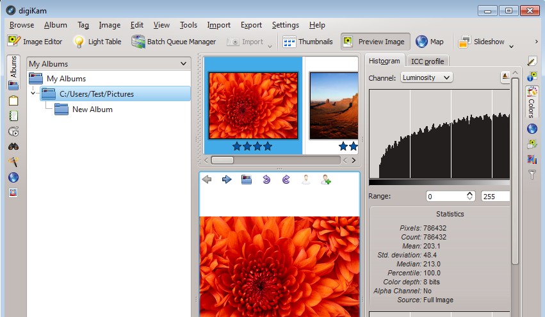Click the back to album icon
545x317 pixels.
tap(247, 180)
